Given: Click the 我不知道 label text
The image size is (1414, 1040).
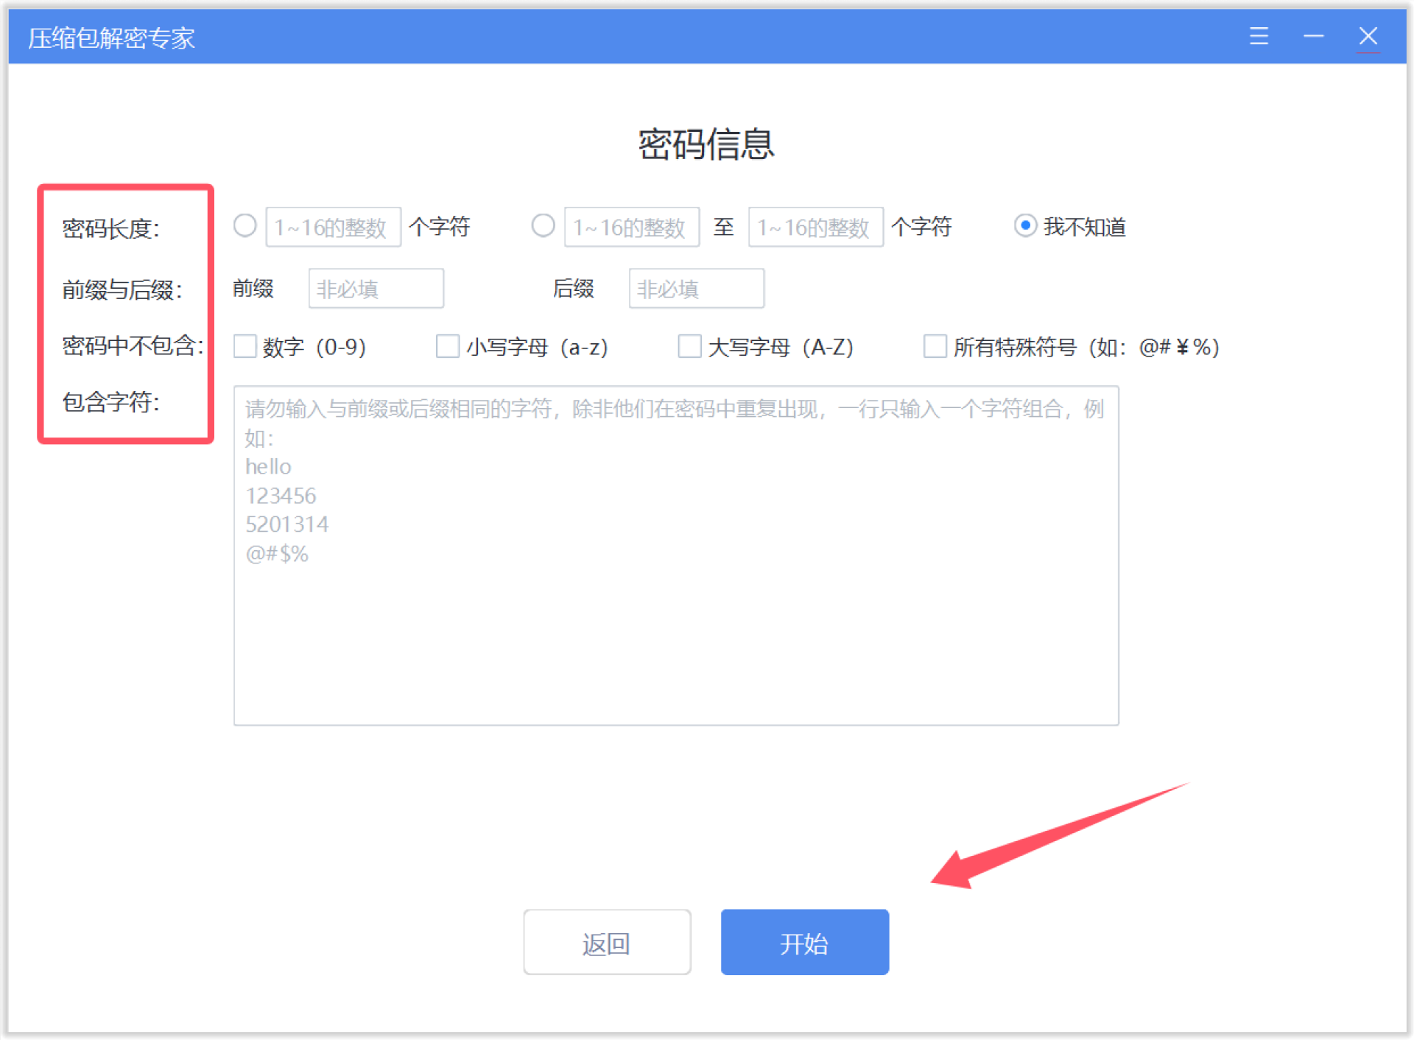Looking at the screenshot, I should 1084,227.
